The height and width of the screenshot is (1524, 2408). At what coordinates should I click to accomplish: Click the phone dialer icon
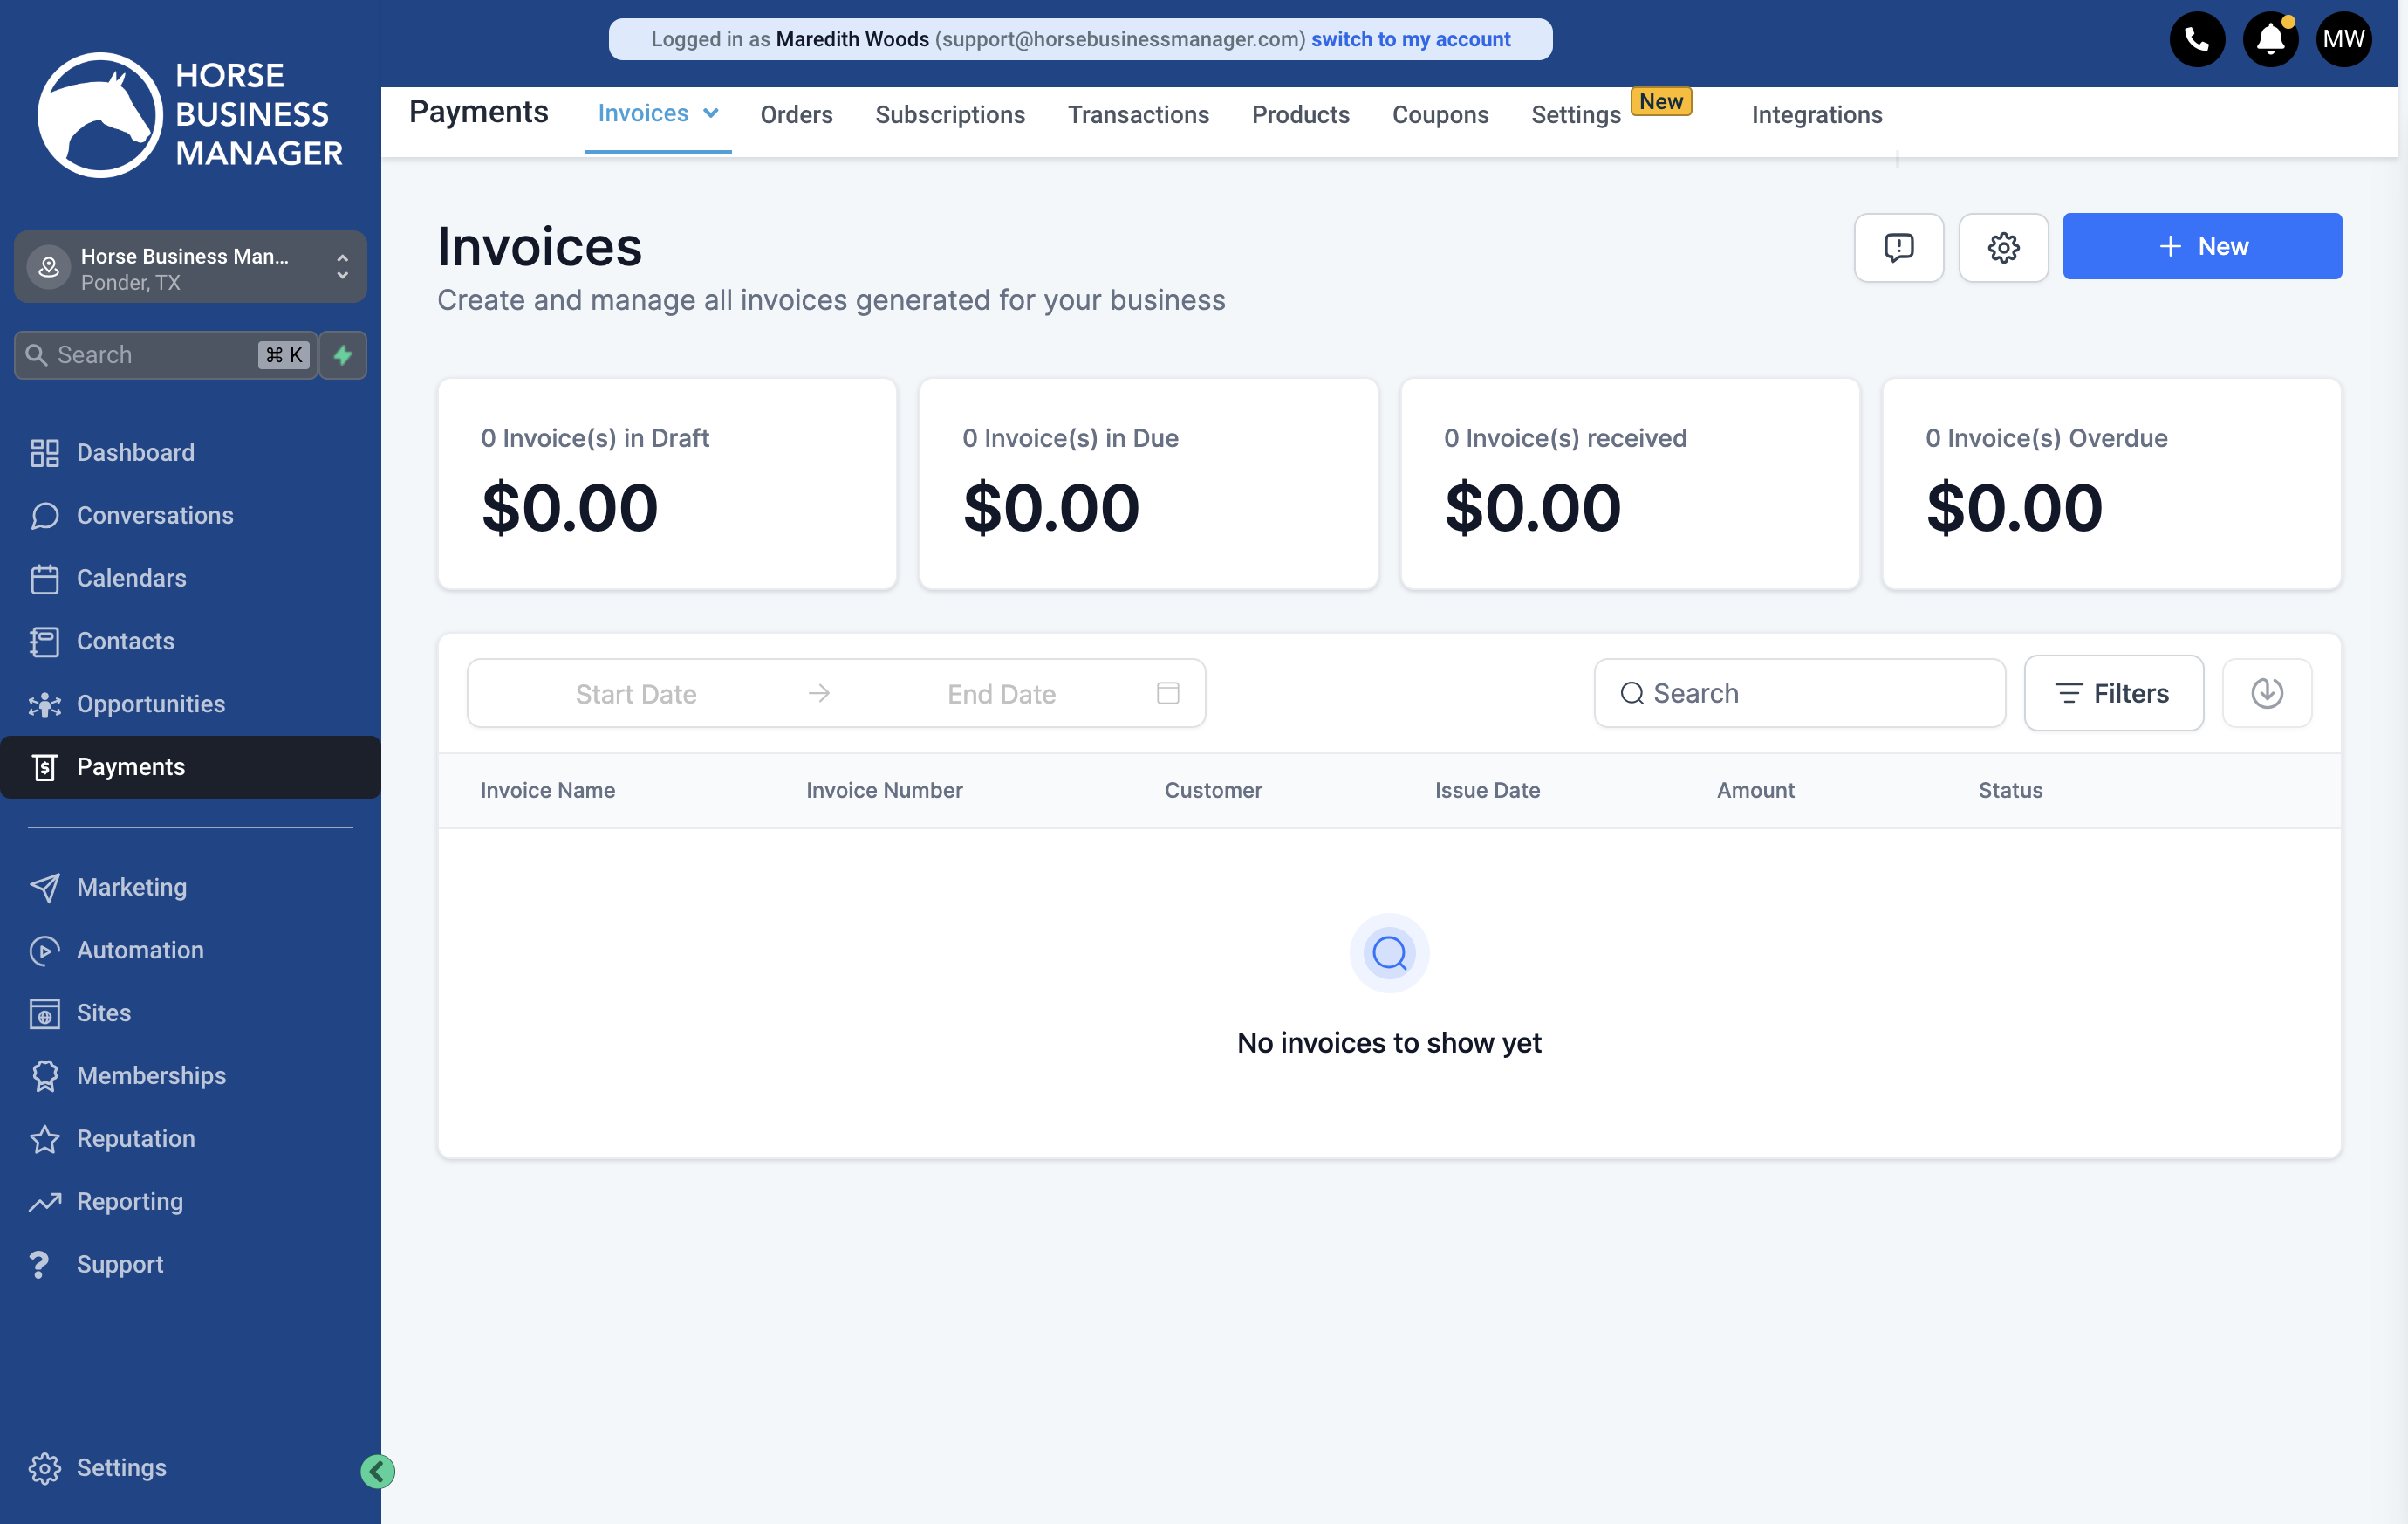point(2196,39)
